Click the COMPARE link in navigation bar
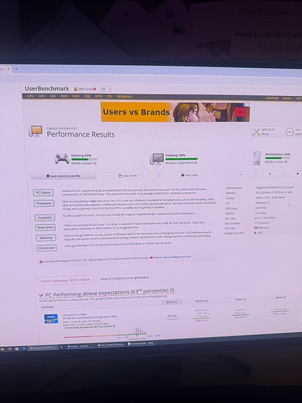302x403 pixels. pyautogui.click(x=272, y=98)
